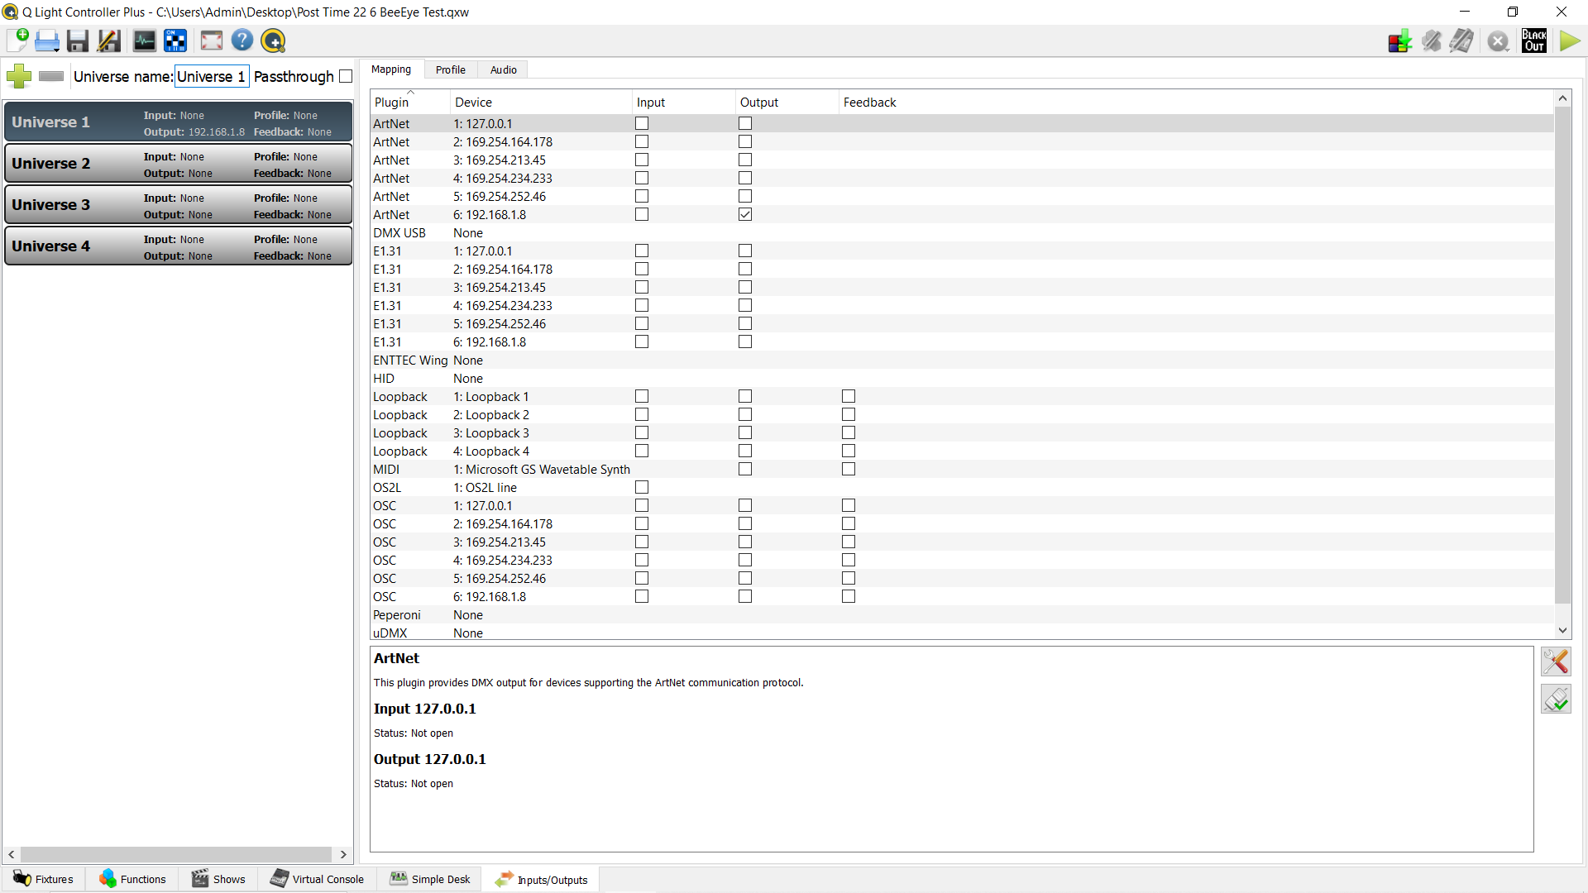Open the Shows panel
This screenshot has width=1588, height=893.
click(218, 879)
